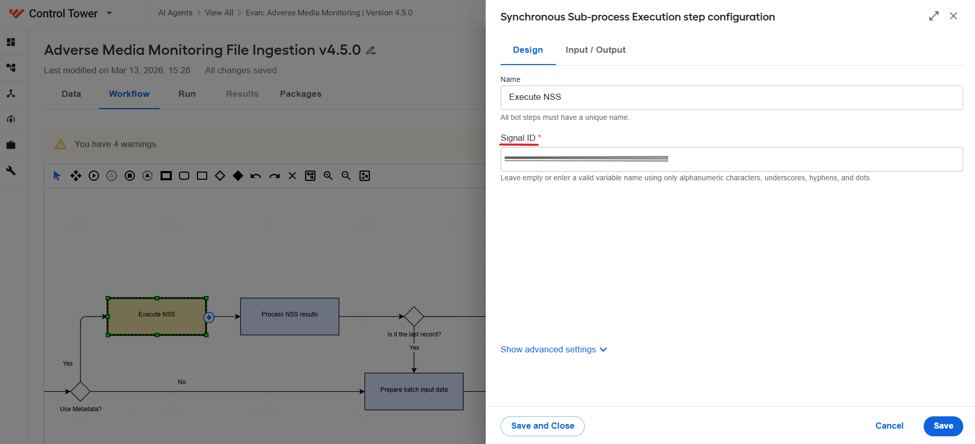Click the auto-layout diagram icon

coord(310,176)
